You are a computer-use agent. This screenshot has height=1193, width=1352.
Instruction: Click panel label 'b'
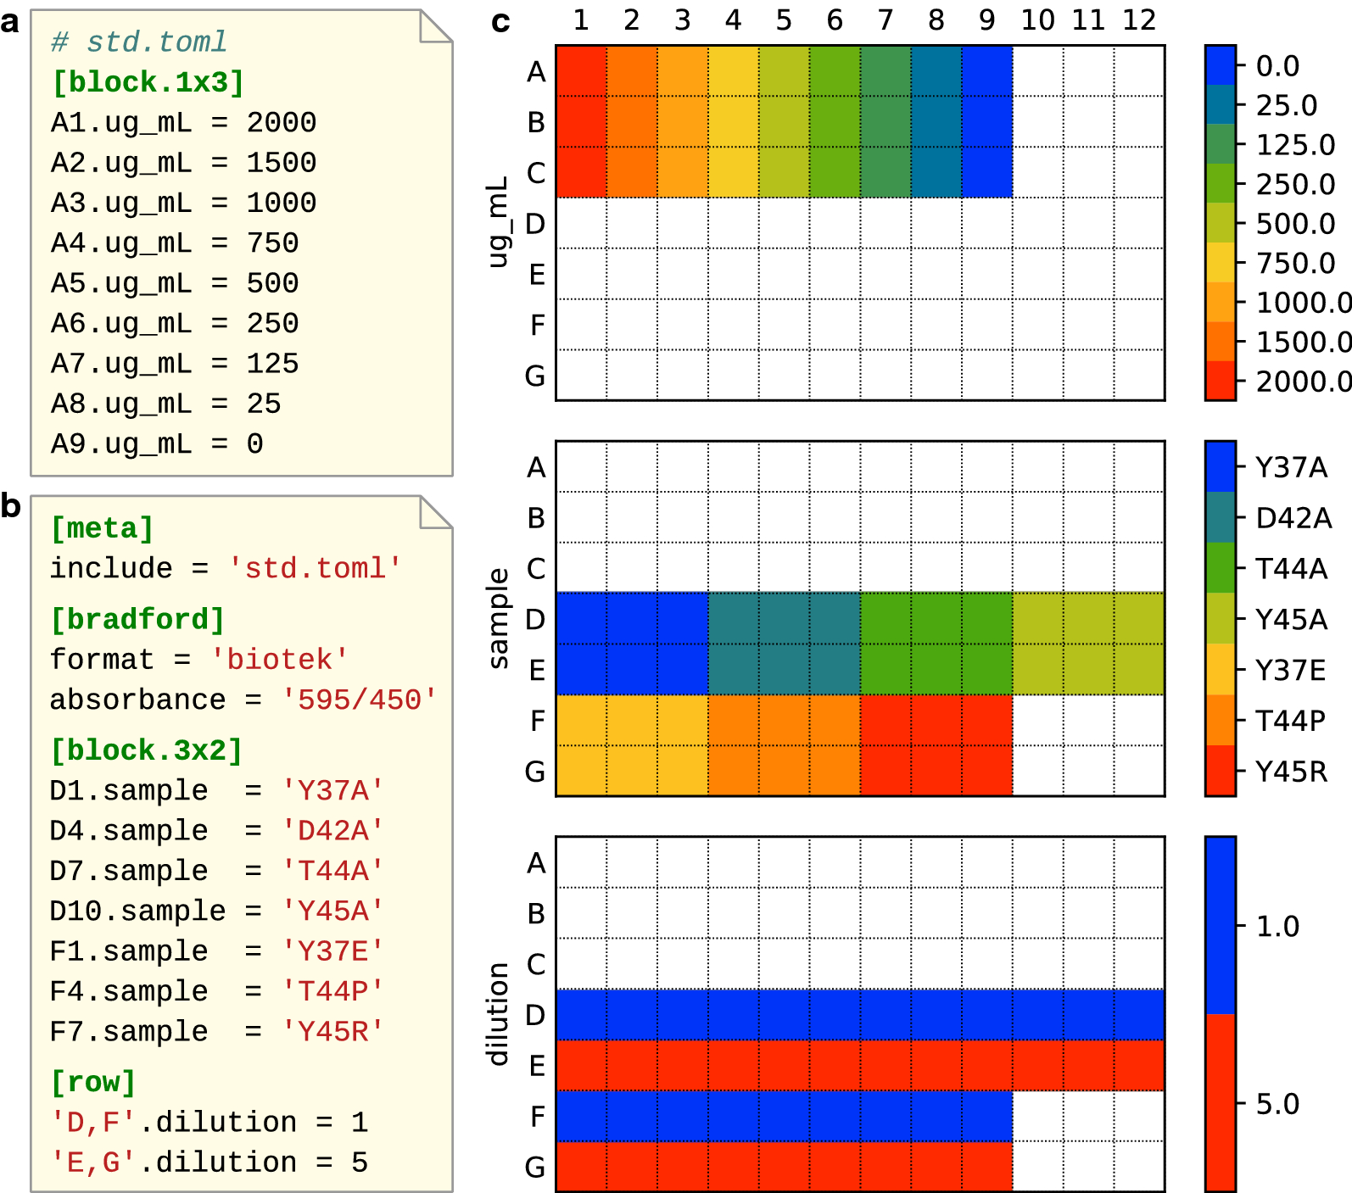tap(10, 505)
